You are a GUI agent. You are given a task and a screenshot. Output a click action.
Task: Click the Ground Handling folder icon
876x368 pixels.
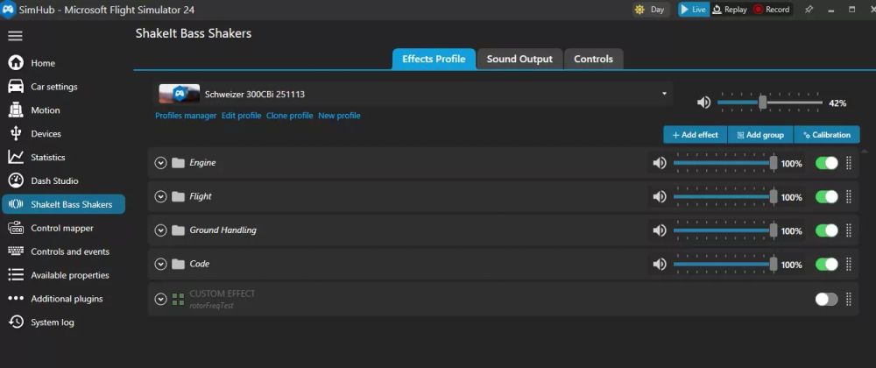coord(178,230)
